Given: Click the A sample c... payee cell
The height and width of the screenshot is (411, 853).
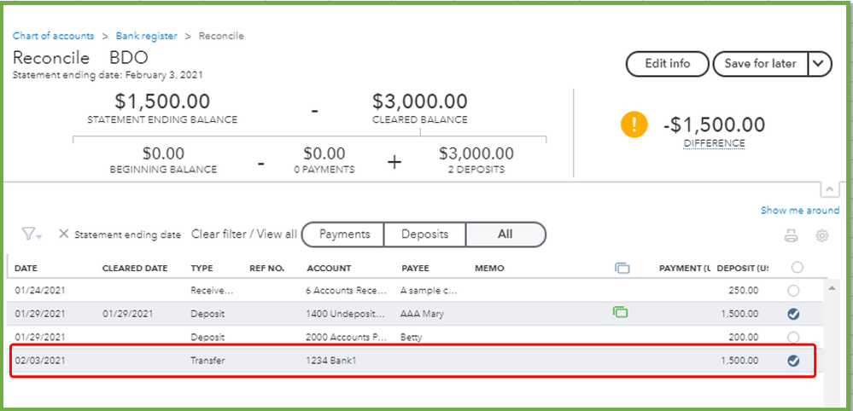Looking at the screenshot, I should tap(429, 291).
